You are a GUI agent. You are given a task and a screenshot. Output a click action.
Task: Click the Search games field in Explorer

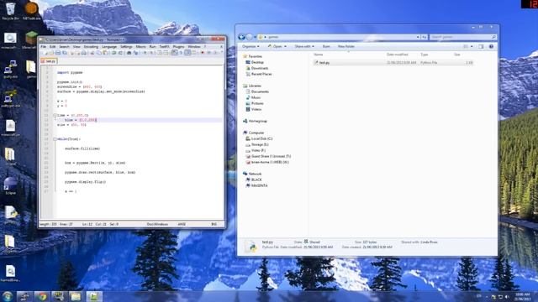(x=462, y=37)
